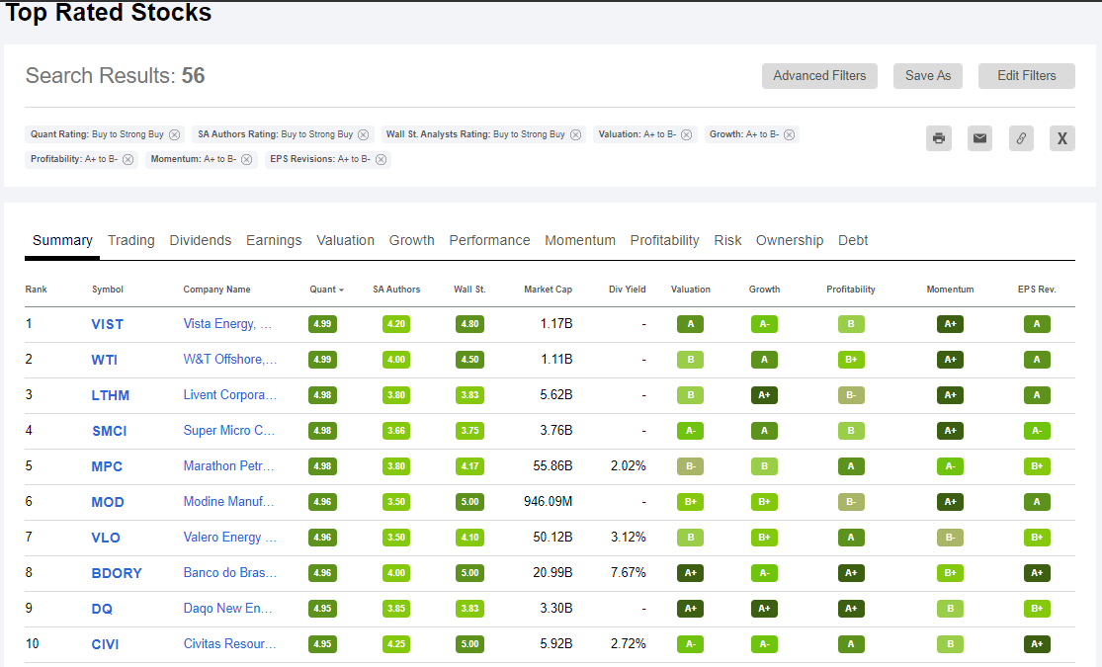The height and width of the screenshot is (667, 1102).
Task: Switch to the Momentum tab
Action: [x=580, y=240]
